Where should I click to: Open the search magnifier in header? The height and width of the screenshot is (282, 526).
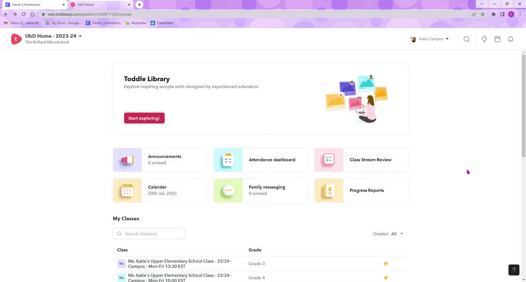[x=466, y=39]
